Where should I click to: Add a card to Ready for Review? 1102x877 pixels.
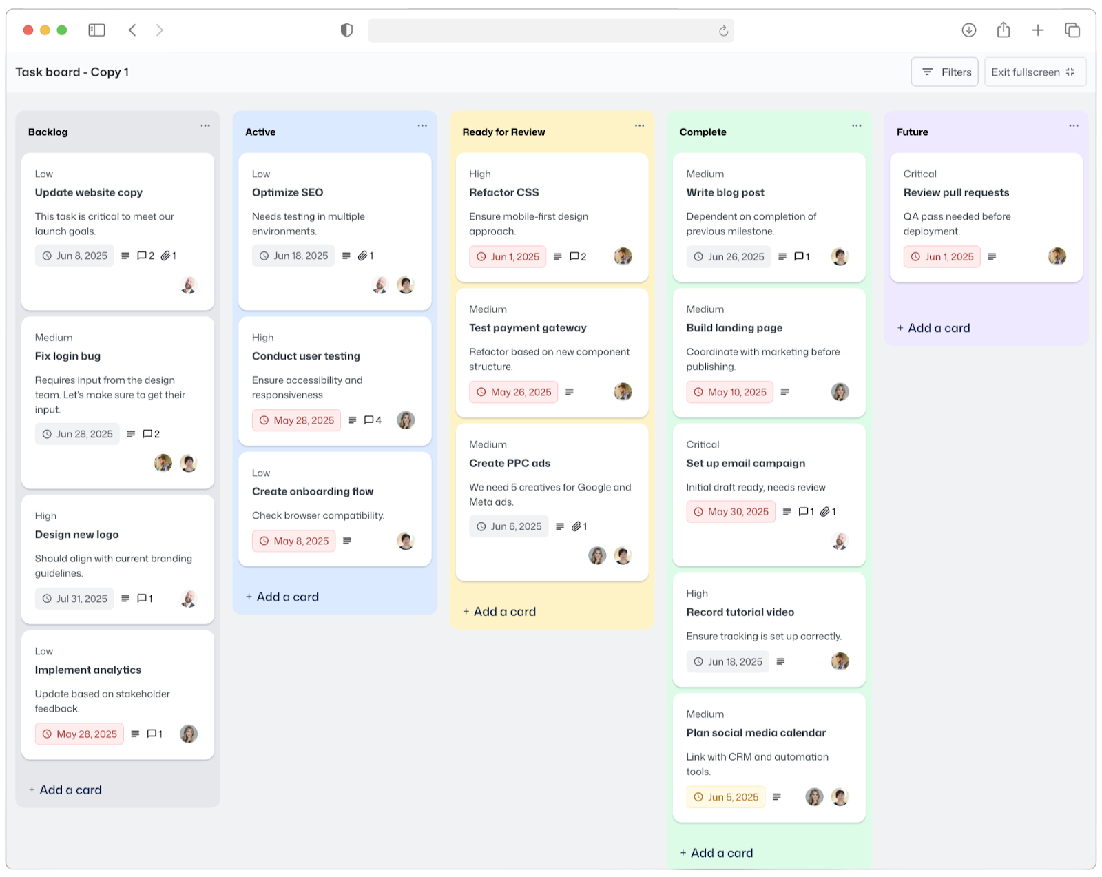pyautogui.click(x=499, y=612)
